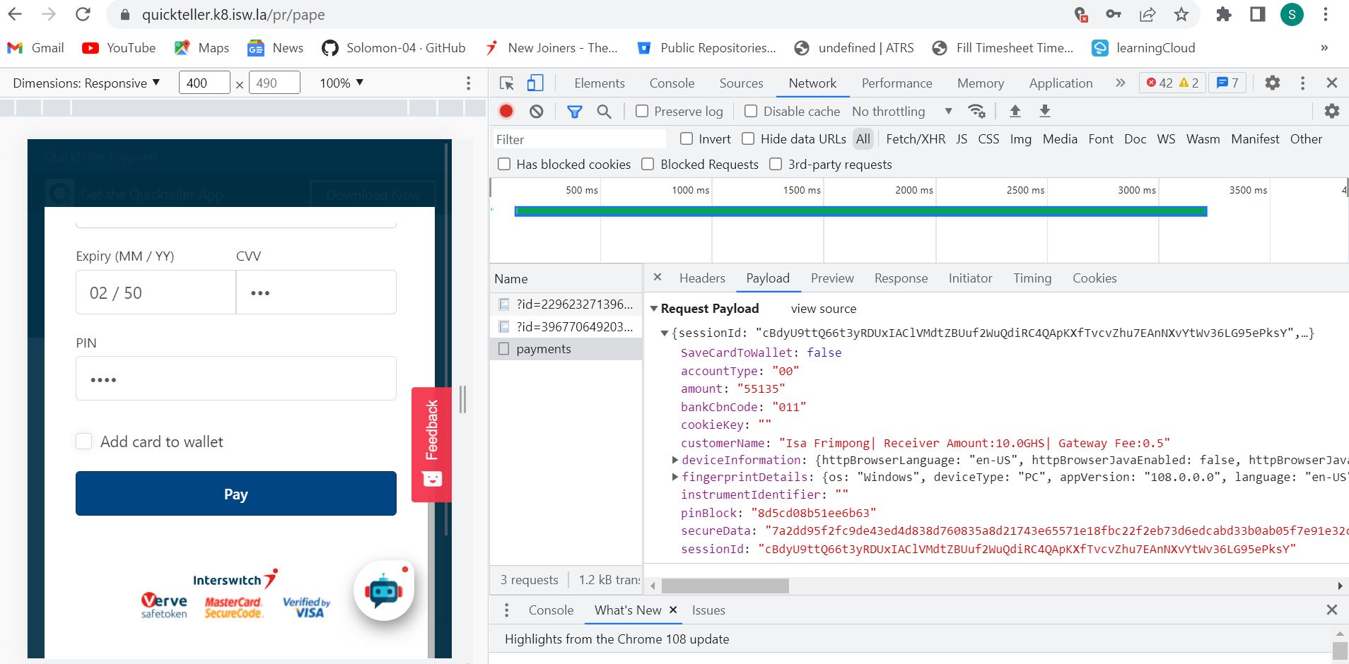Enable the Preserve log checkbox

(642, 112)
